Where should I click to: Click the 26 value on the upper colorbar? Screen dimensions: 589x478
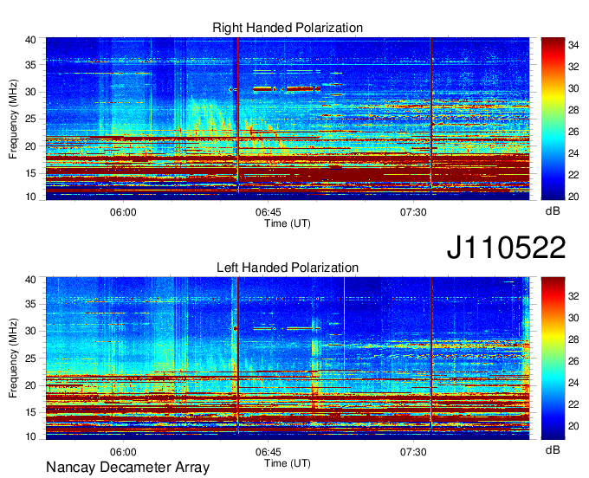point(573,132)
